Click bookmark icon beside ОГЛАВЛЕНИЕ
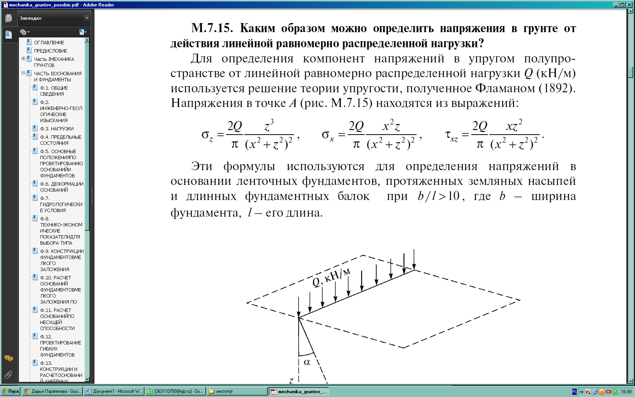Viewport: 635px width, 397px height. point(29,42)
